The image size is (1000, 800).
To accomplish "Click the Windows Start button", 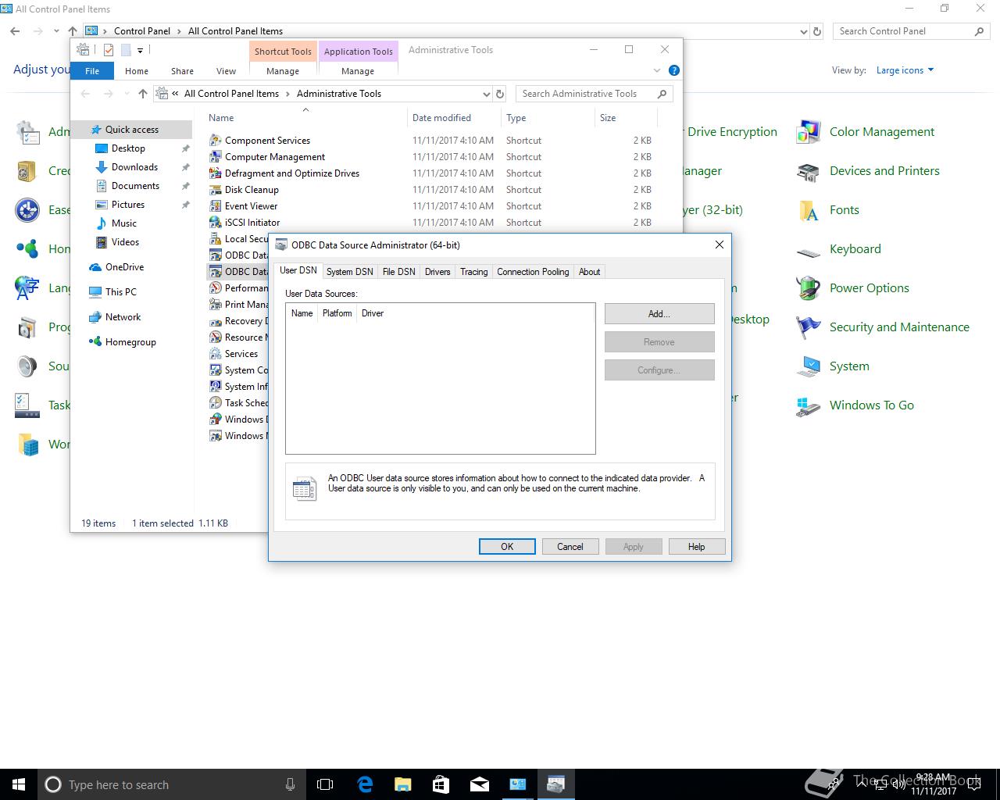I will point(19,784).
